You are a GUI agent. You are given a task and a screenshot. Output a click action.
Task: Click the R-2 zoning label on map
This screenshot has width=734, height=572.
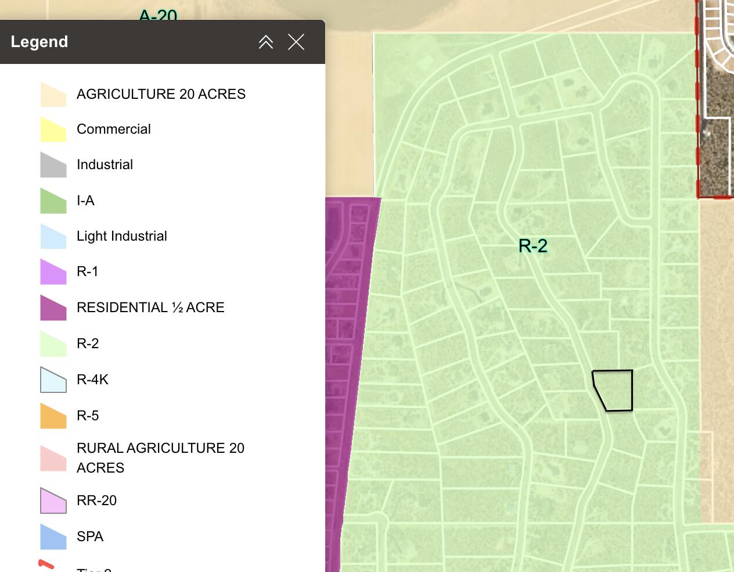coord(533,246)
